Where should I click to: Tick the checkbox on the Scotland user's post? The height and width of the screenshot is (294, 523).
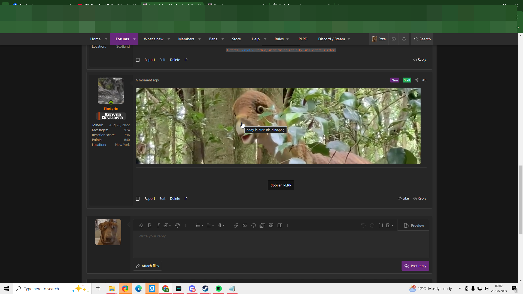tap(138, 60)
